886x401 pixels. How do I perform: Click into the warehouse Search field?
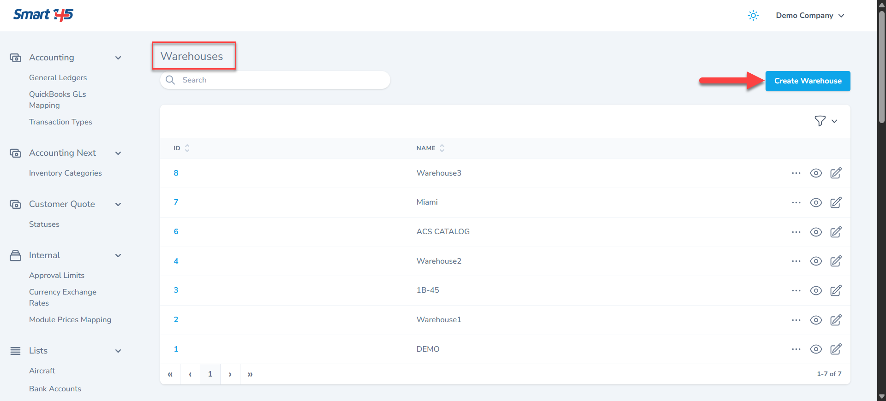pos(281,80)
